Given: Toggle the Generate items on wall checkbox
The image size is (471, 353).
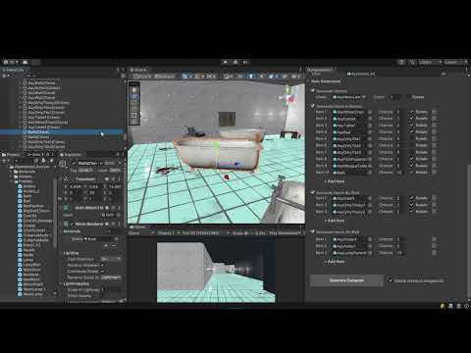Looking at the screenshot, I should tap(312, 231).
